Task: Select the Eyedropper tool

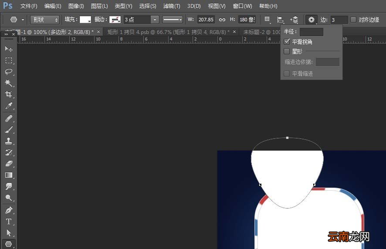Action: click(9, 106)
